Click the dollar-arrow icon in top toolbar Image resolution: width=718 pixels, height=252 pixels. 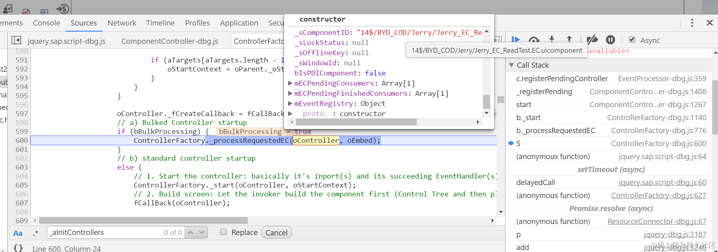point(63,8)
